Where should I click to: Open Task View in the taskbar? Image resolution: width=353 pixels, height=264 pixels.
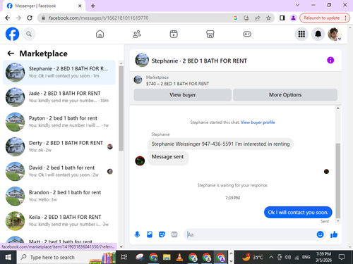[124, 257]
